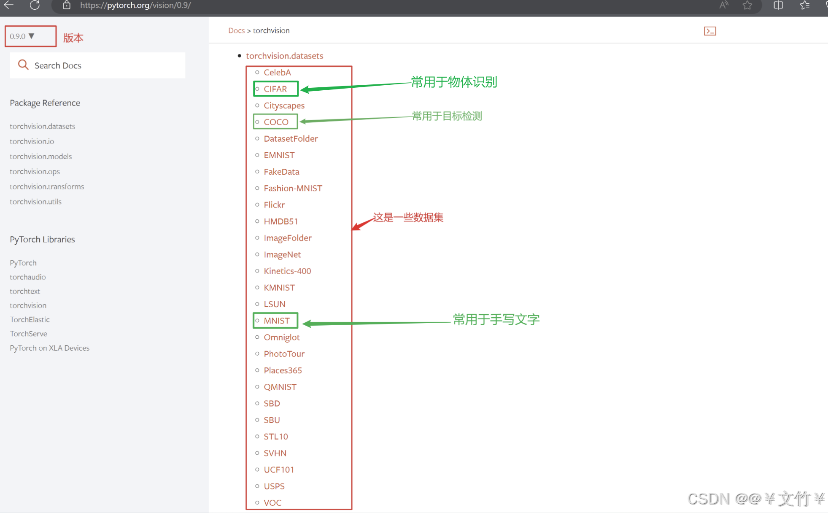Open favorites list icon
Image resolution: width=828 pixels, height=513 pixels.
pyautogui.click(x=804, y=5)
